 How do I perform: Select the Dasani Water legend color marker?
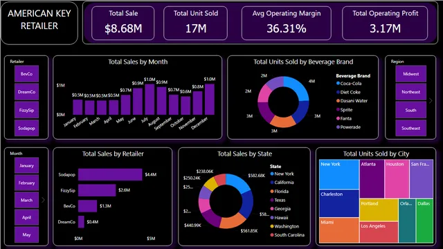pyautogui.click(x=338, y=101)
